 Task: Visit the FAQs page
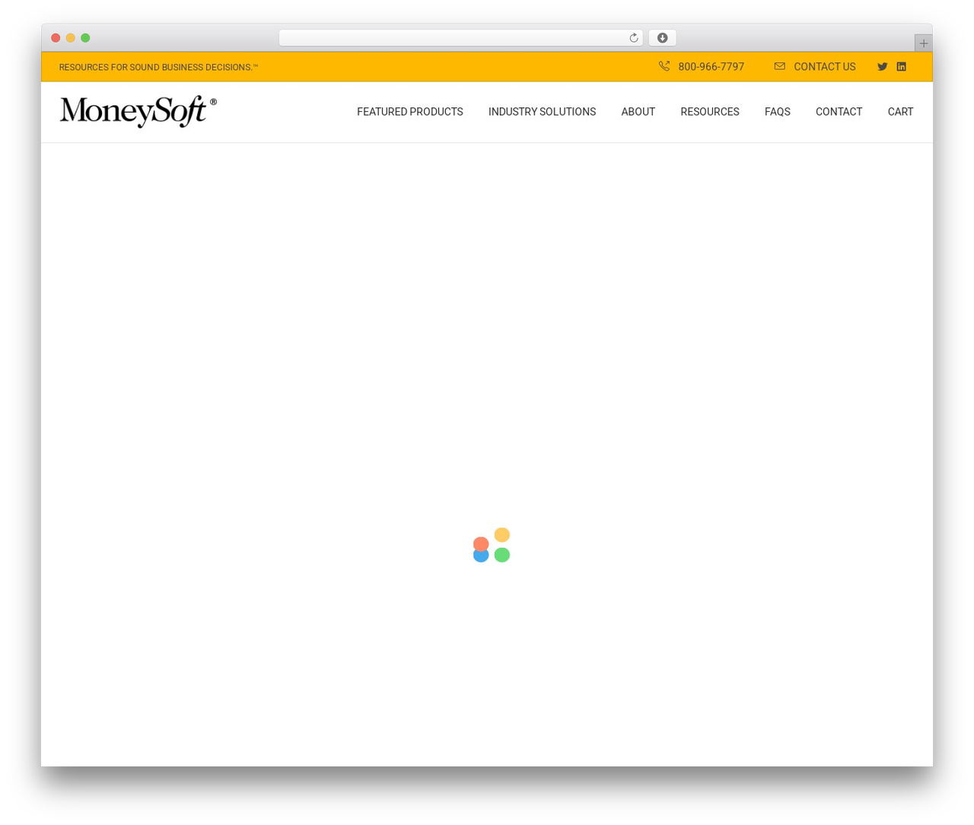tap(777, 112)
